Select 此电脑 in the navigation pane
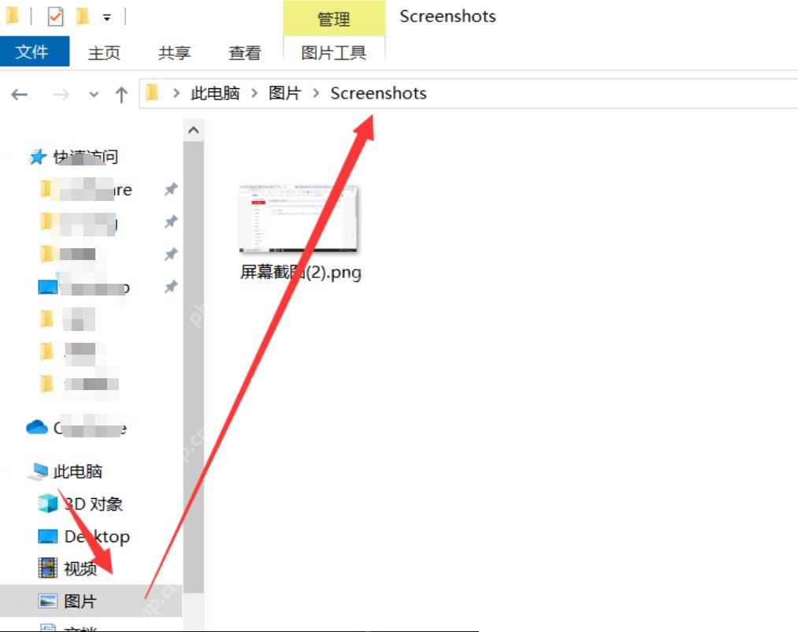Image resolution: width=798 pixels, height=632 pixels. [65, 471]
